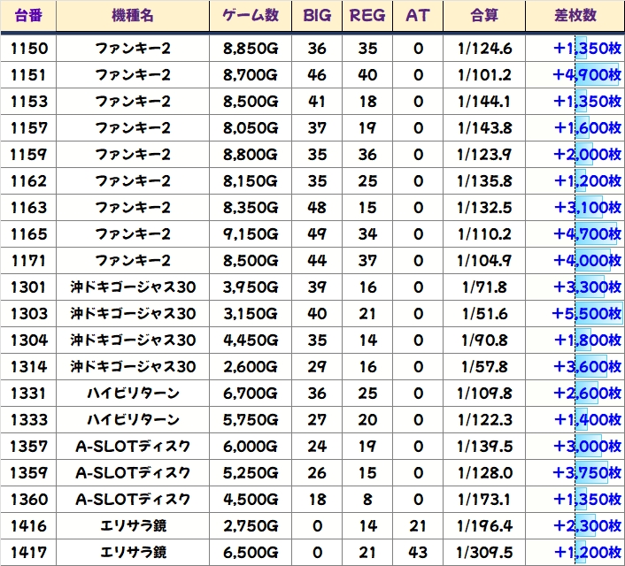This screenshot has width=625, height=566.
Task: Click the 差枚数 column header
Action: 575,16
